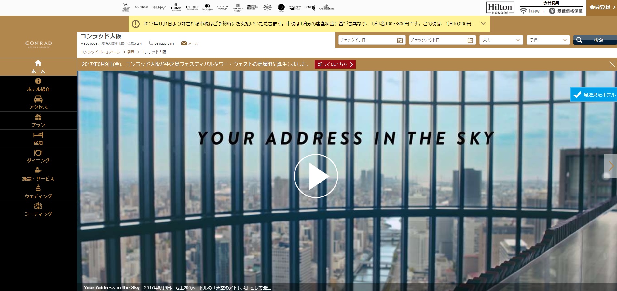Image resolution: width=617 pixels, height=291 pixels.
Task: Open the Waldorf Astoria brand logo
Action: click(126, 7)
